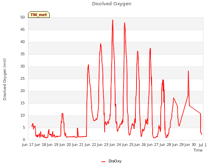224x168 pixels.
Task: Click the 40 y-axis tick label
Action: (22, 42)
